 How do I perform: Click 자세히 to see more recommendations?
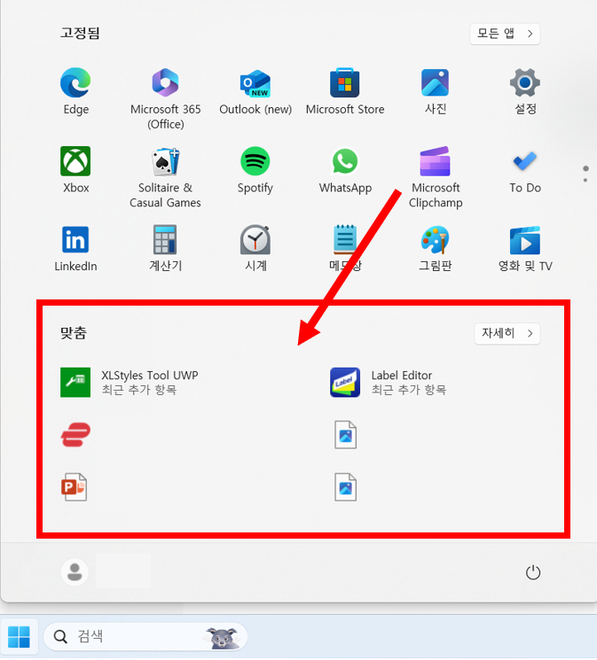[507, 333]
